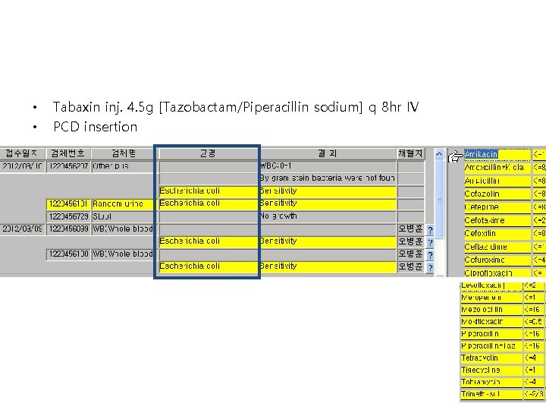546x410 pixels.
Task: Select the Random urine specimen cell
Action: (123, 204)
